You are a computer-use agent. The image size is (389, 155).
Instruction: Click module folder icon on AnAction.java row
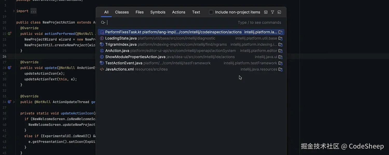pos(280,51)
